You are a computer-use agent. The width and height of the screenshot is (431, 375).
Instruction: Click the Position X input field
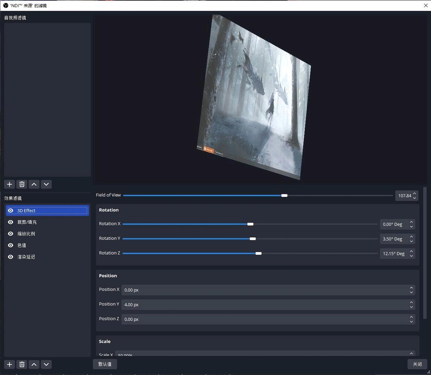(x=264, y=290)
